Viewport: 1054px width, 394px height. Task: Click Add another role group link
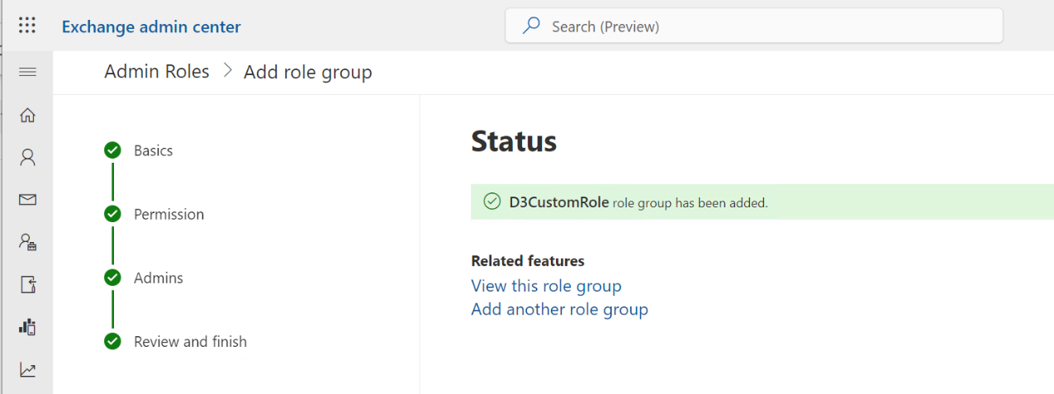559,309
